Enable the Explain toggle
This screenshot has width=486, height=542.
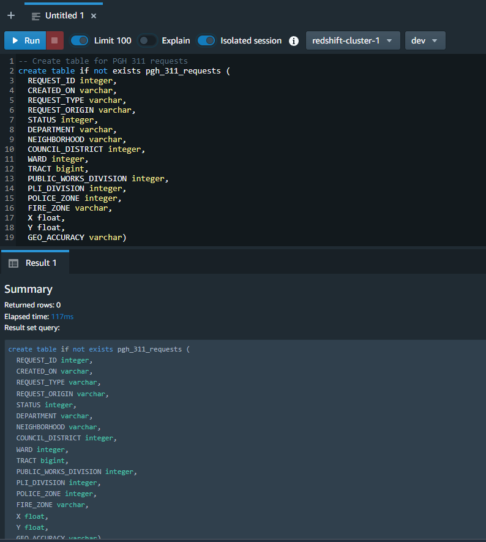tap(148, 40)
